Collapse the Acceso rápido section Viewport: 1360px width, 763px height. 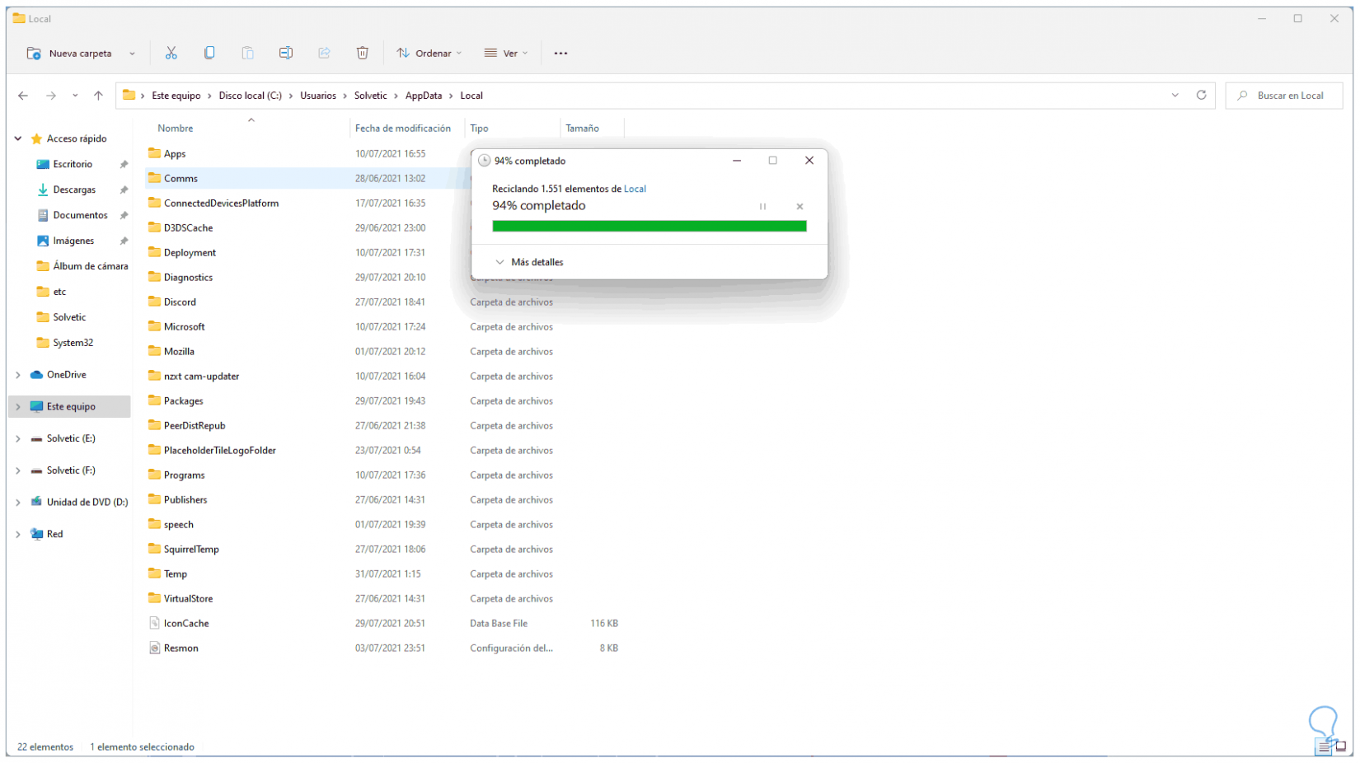click(x=18, y=138)
